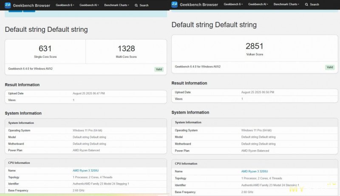Go to Geekbench Browser home from Vulkan result page
The width and height of the screenshot is (340, 196).
(199, 5)
